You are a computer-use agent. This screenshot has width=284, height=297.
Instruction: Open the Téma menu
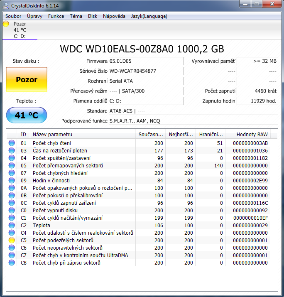[76, 16]
